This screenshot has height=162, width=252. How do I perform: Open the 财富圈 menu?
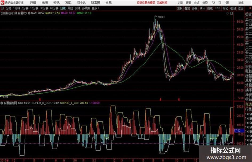pos(95,3)
